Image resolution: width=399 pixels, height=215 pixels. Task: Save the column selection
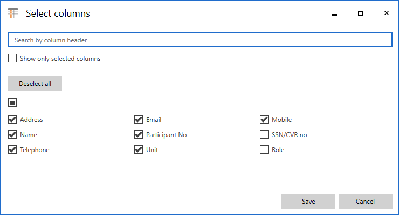(x=308, y=201)
